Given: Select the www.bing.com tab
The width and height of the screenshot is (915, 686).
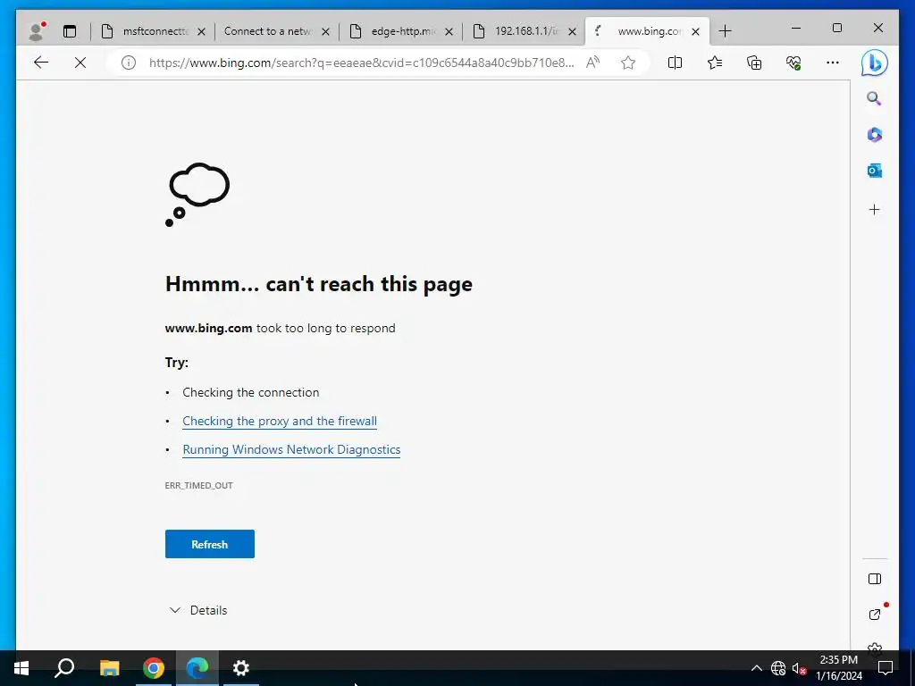Looking at the screenshot, I should (x=647, y=31).
